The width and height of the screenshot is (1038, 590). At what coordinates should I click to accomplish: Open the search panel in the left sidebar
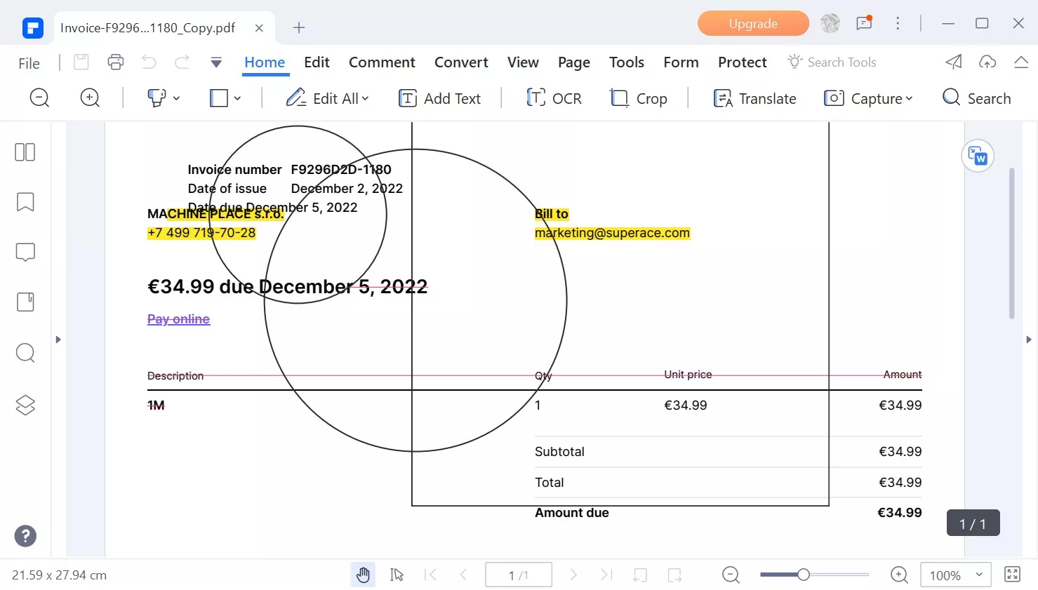point(25,352)
